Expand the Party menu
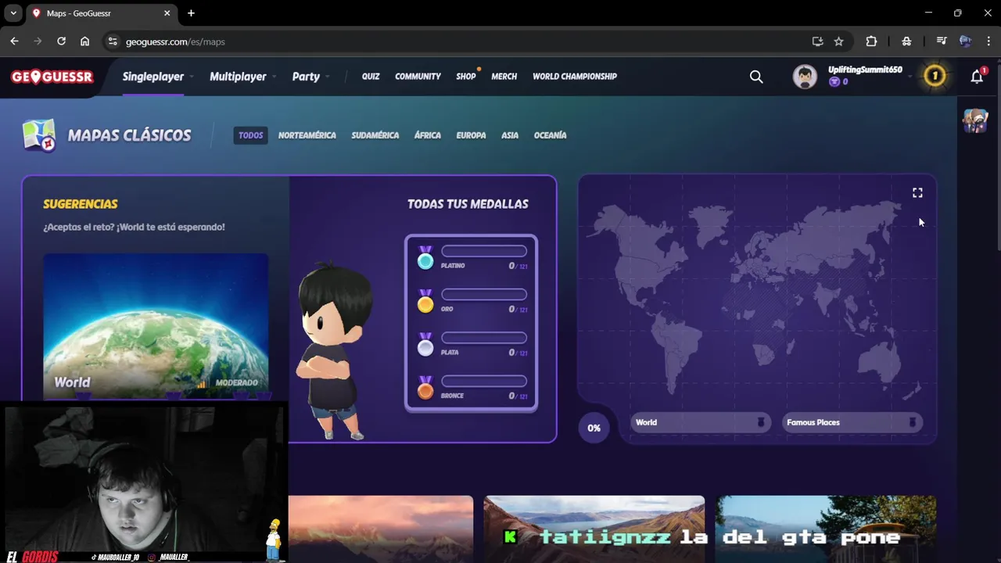 tap(310, 77)
